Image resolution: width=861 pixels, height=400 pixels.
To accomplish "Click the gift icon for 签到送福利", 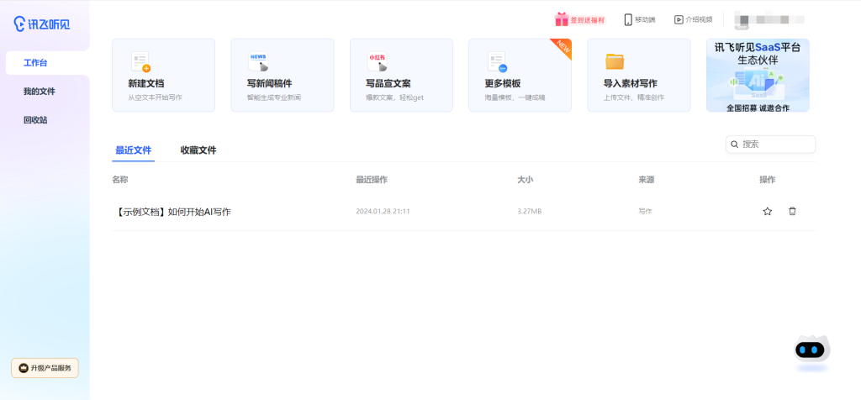I will (x=561, y=19).
